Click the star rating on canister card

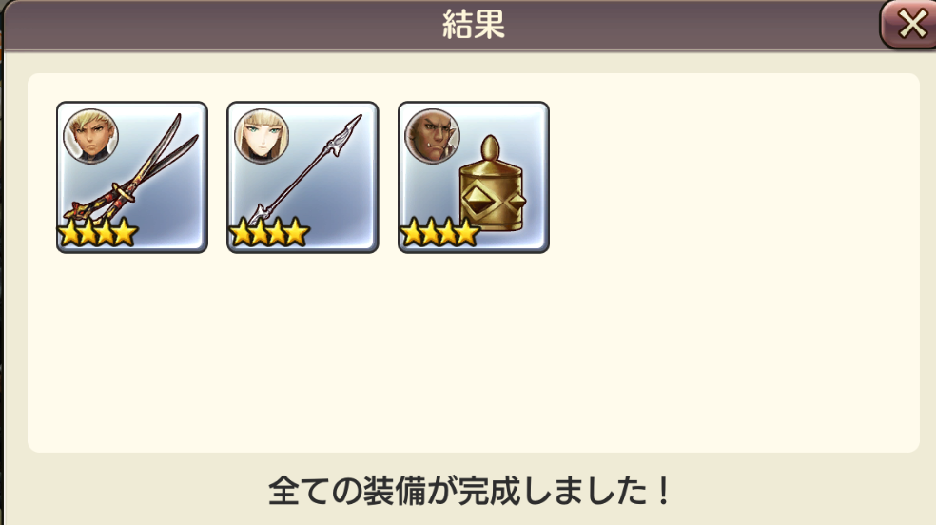pyautogui.click(x=439, y=233)
